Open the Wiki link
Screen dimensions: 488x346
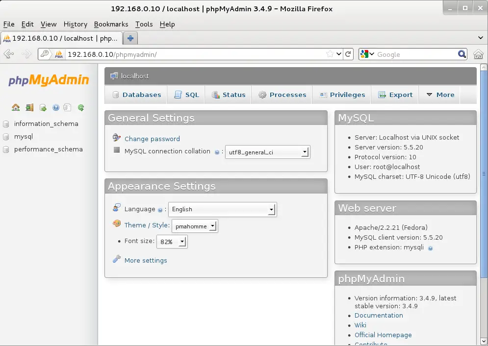pyautogui.click(x=360, y=325)
